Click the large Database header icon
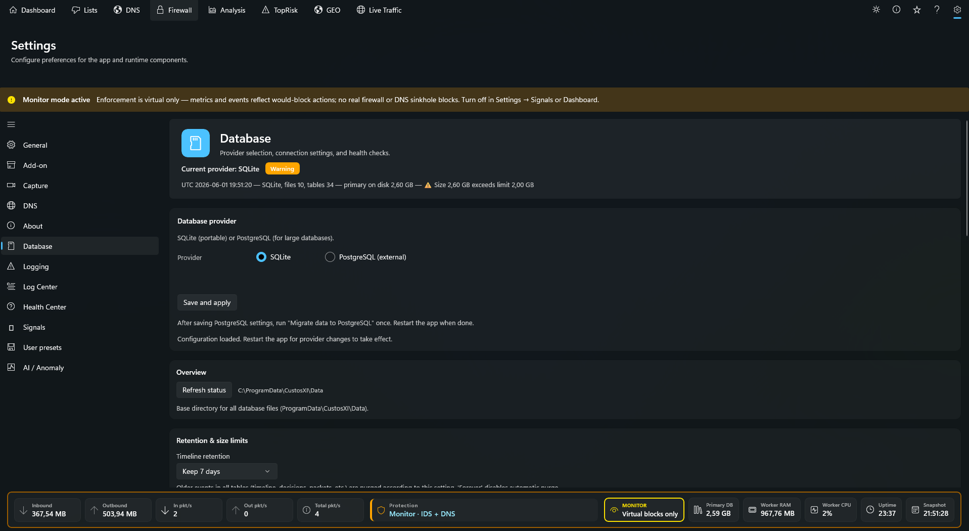969x531 pixels. click(x=196, y=143)
